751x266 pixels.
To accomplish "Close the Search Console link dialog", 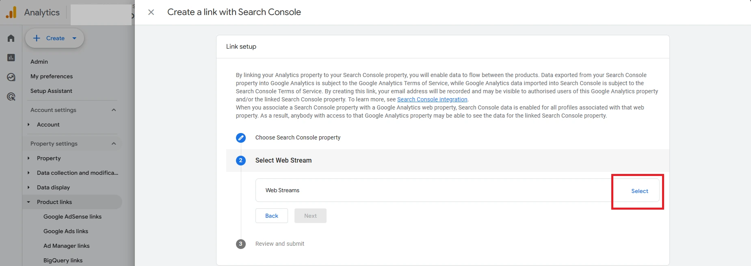I will click(x=151, y=12).
